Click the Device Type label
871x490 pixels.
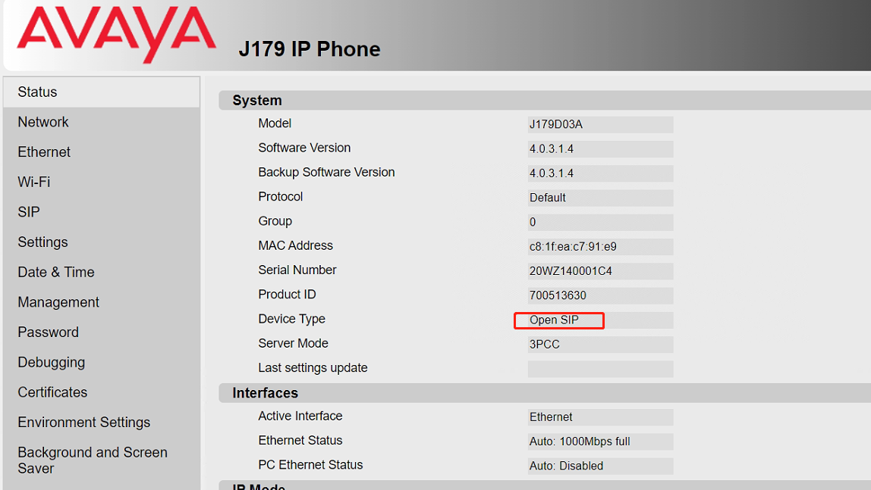pyautogui.click(x=291, y=319)
